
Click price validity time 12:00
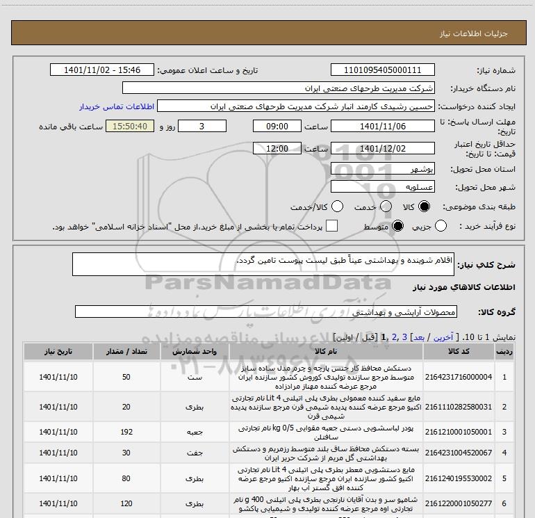click(x=277, y=148)
